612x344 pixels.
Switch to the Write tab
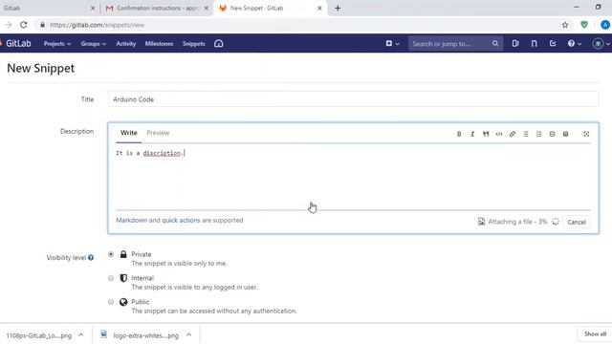[x=129, y=133]
